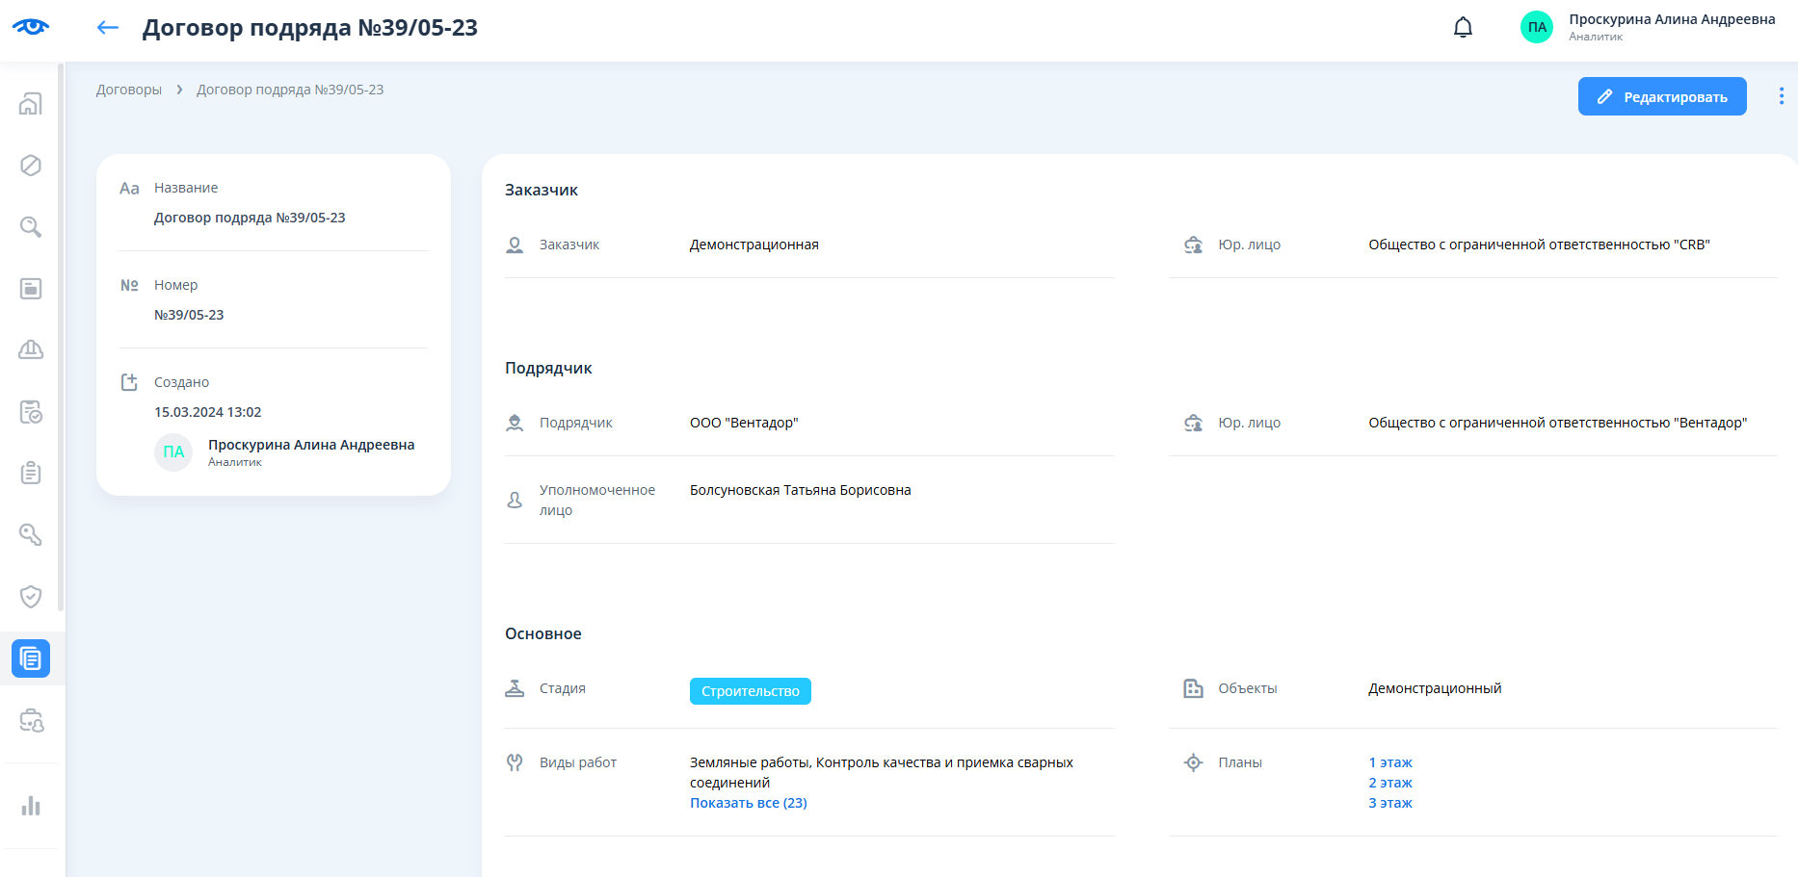
Task: Click the crossed circle icon in sidebar
Action: pyautogui.click(x=31, y=166)
